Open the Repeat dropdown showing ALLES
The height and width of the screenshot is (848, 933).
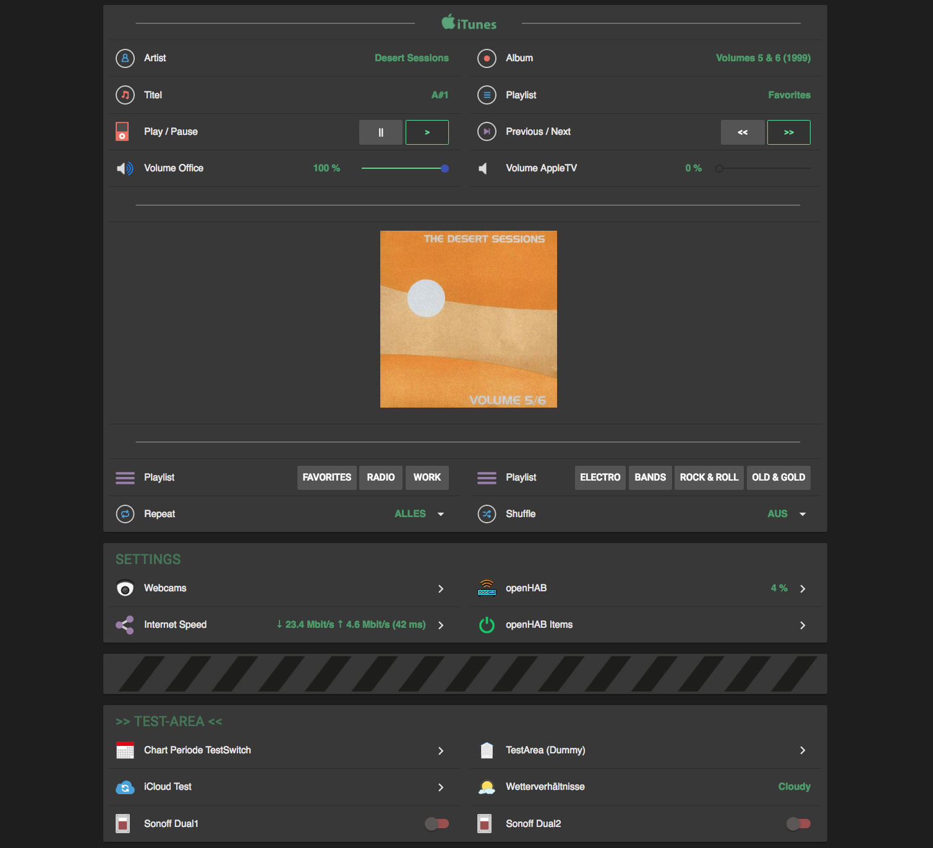point(419,514)
